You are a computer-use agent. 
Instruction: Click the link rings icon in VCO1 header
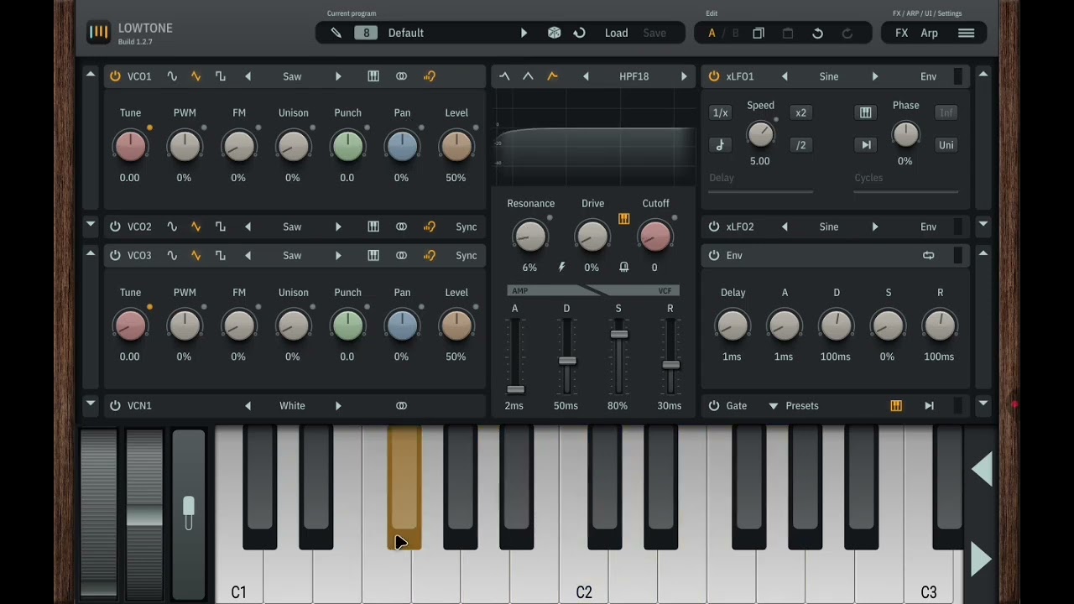401,76
